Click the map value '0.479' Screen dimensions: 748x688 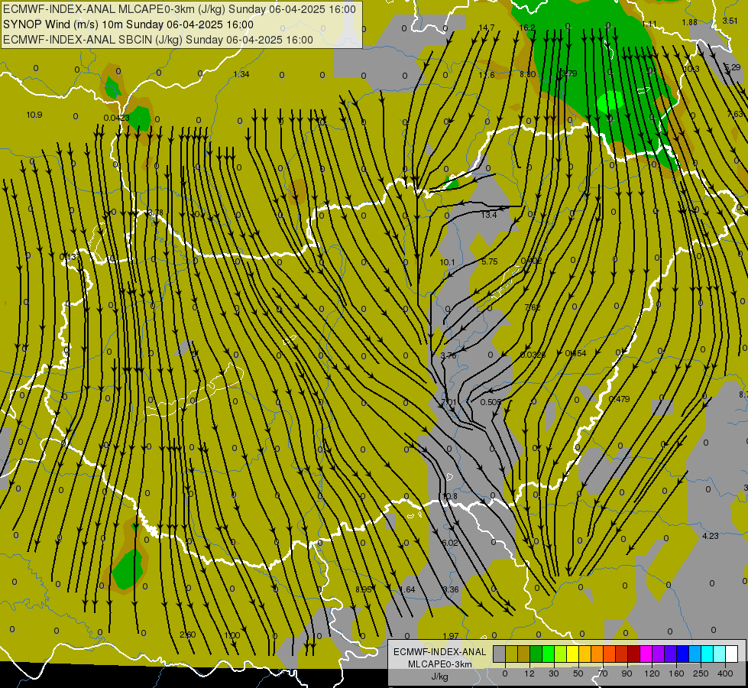[619, 399]
